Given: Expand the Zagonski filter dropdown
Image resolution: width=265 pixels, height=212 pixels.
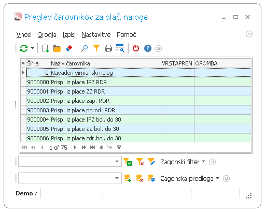Looking at the screenshot, I should pyautogui.click(x=183, y=162).
